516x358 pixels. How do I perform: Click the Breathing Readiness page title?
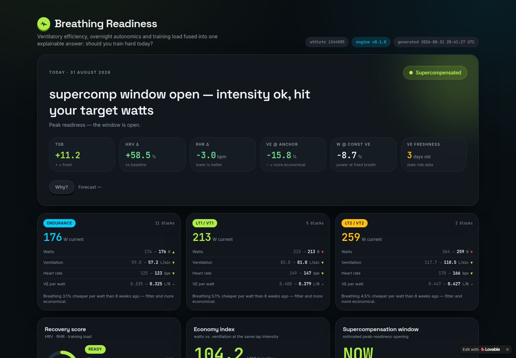(106, 24)
